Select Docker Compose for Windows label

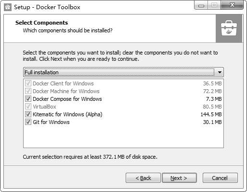(x=67, y=99)
